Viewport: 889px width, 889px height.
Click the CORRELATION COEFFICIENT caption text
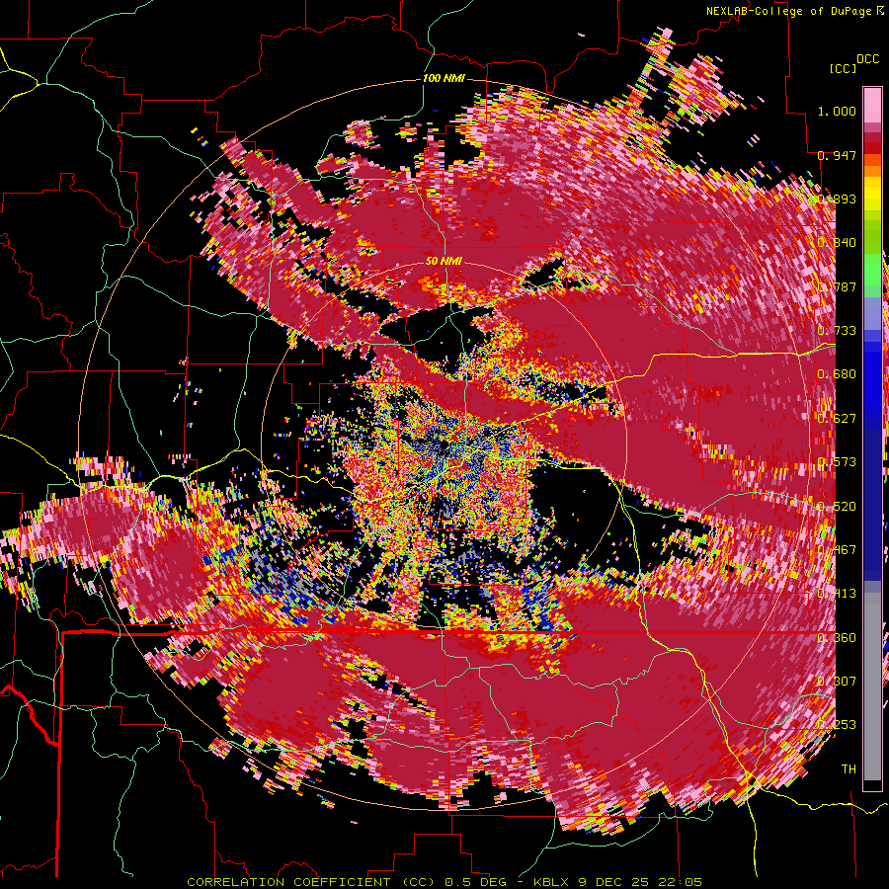coord(293,882)
